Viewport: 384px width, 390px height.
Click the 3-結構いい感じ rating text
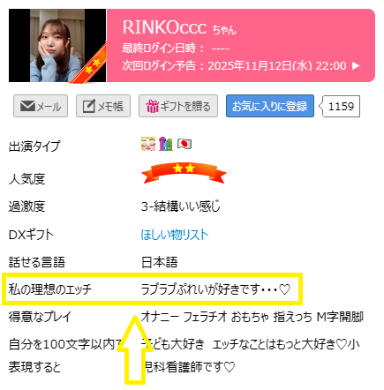coord(181,206)
